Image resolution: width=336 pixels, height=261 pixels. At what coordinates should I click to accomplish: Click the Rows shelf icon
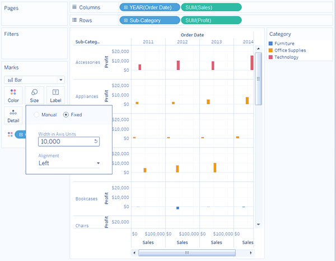74,20
